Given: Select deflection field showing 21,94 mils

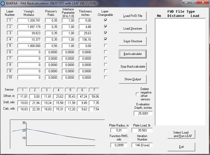Looking at the screenshot, I should (x=35, y=103).
